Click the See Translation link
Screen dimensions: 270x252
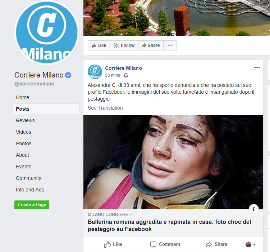[x=105, y=108]
